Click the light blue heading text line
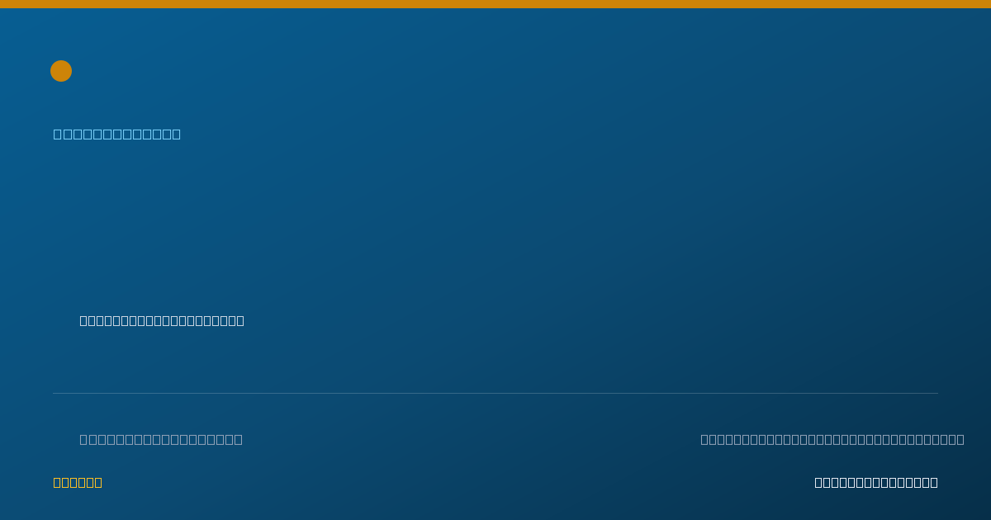This screenshot has width=991, height=520. (x=117, y=134)
